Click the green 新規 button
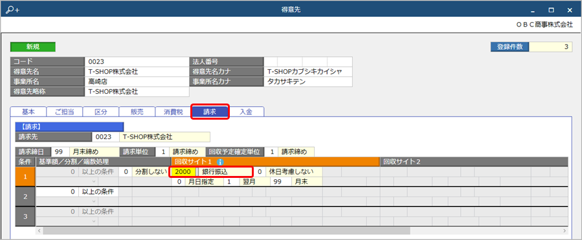 (32, 47)
